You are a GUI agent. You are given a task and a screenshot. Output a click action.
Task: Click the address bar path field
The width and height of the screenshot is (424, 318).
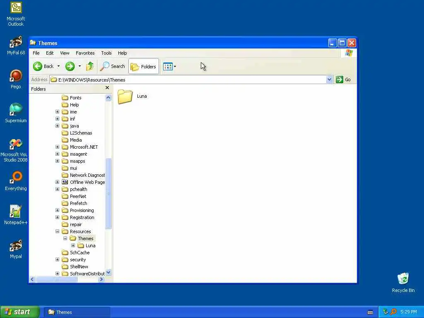188,79
